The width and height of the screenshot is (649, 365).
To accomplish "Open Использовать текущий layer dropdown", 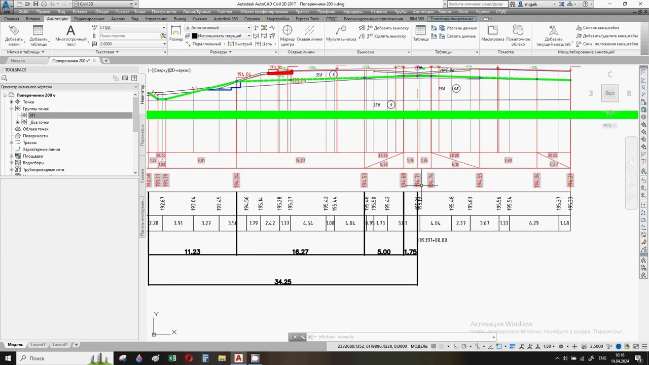I will tap(249, 36).
